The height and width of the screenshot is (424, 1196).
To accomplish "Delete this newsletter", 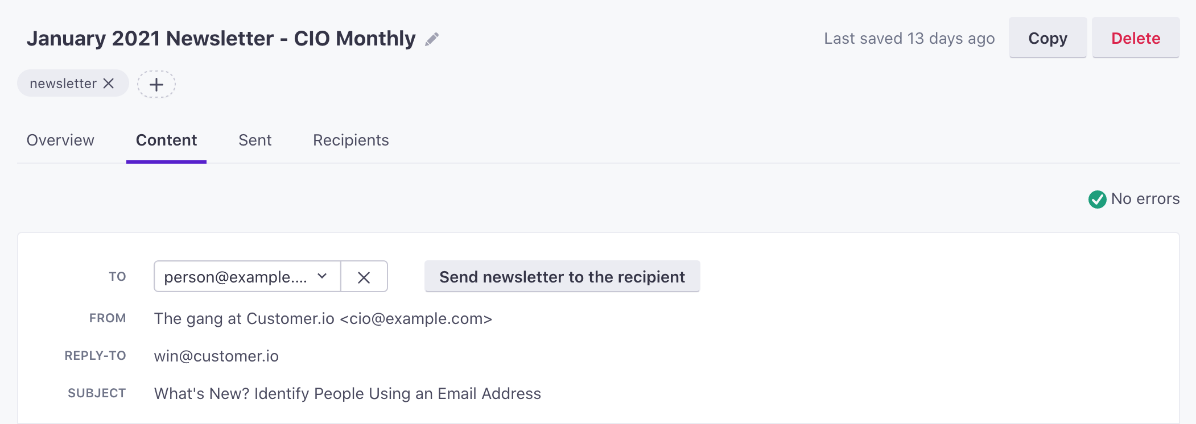I will [x=1135, y=38].
